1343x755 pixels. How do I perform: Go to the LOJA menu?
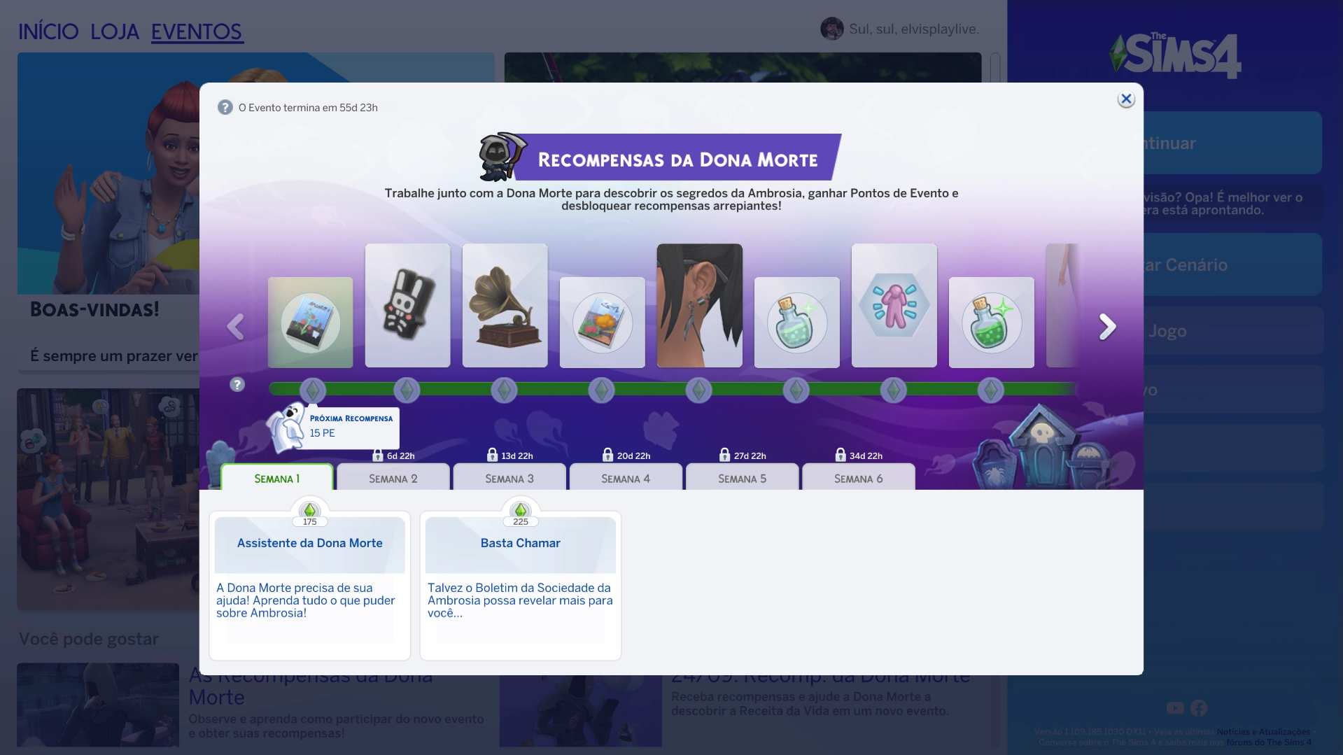pos(115,31)
